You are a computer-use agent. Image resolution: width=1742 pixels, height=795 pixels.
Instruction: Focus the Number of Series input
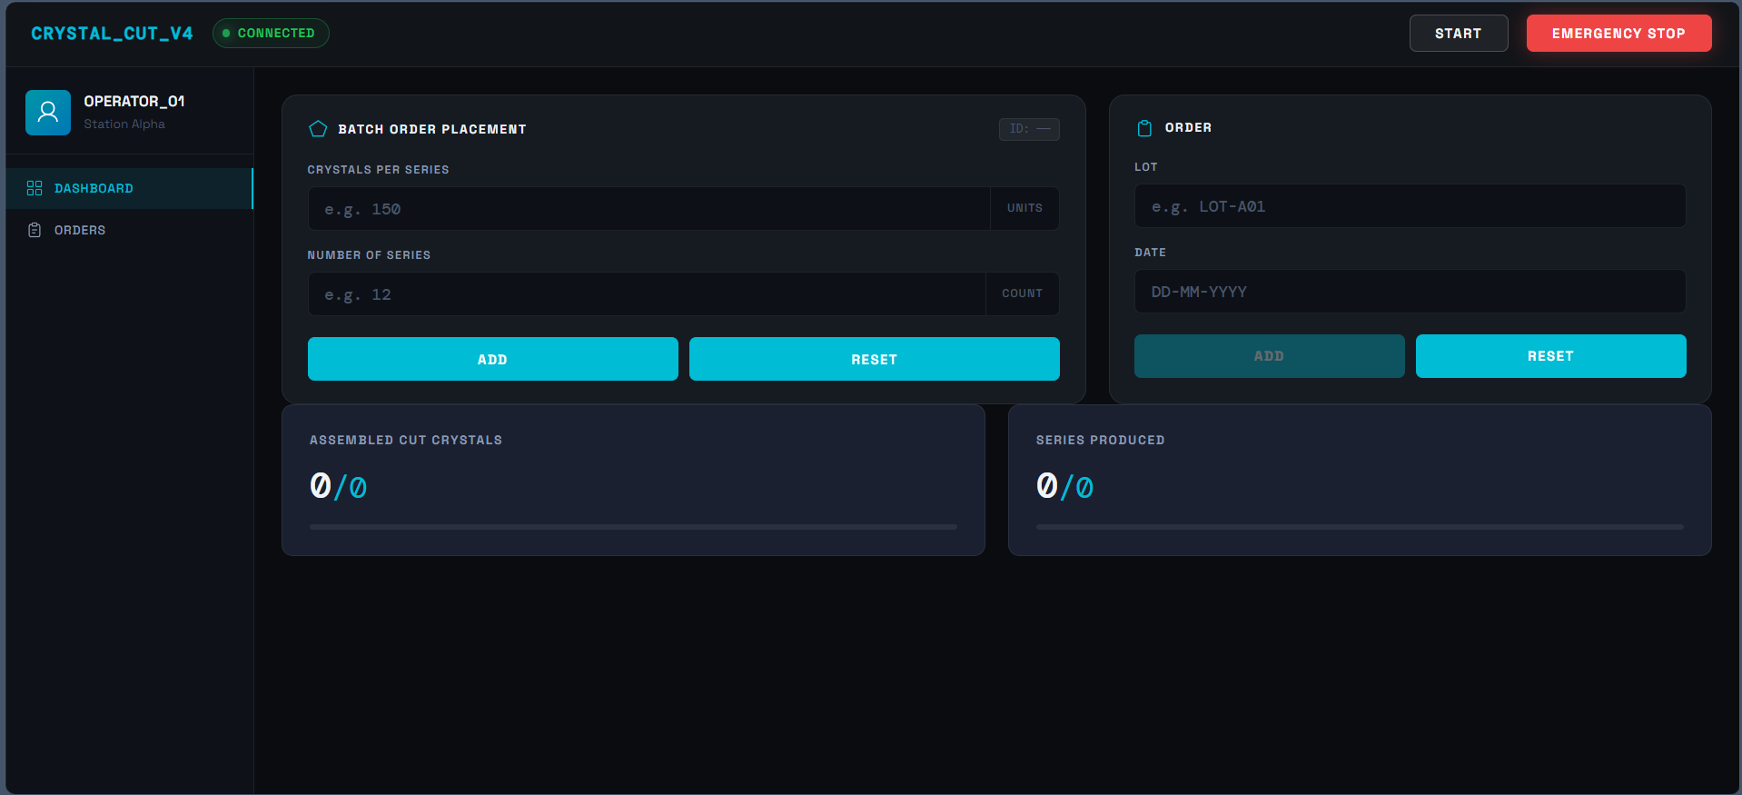[647, 294]
